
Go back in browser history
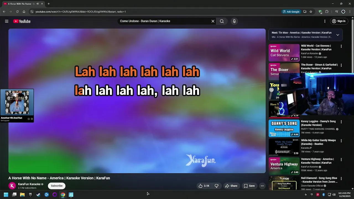click(4, 12)
